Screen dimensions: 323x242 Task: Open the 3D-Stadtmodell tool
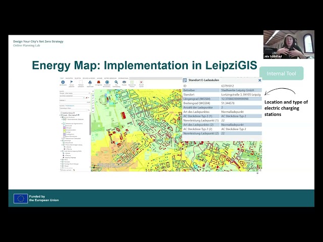pyautogui.click(x=90, y=82)
